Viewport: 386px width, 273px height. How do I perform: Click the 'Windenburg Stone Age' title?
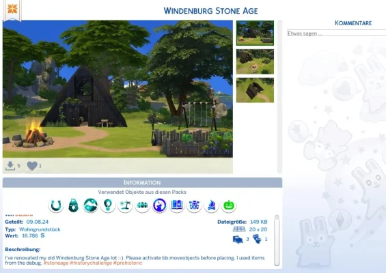pos(210,11)
